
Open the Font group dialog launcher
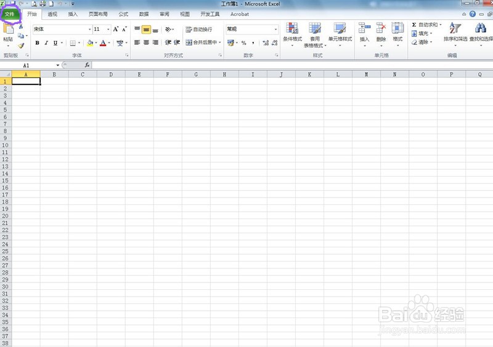click(127, 55)
